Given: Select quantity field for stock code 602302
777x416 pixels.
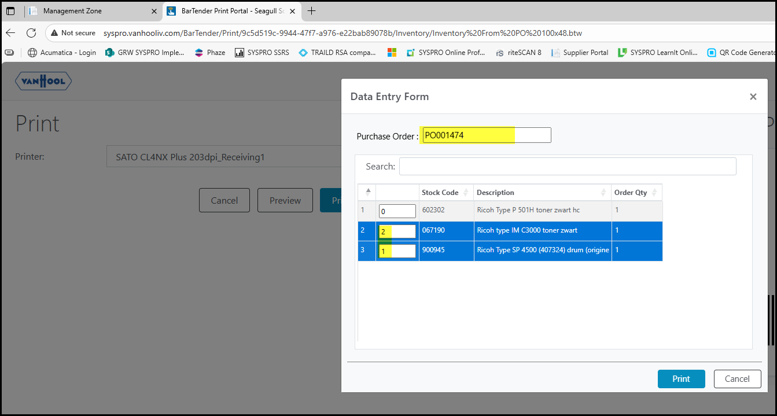Looking at the screenshot, I should click(x=397, y=211).
